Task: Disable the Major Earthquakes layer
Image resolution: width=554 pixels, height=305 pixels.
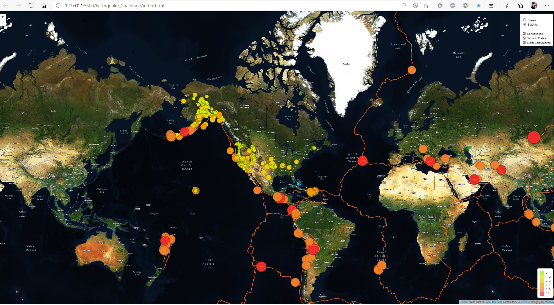Action: pos(524,43)
